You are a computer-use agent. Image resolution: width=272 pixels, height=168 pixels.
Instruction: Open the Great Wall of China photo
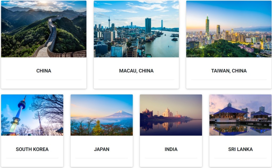pyautogui.click(x=44, y=29)
